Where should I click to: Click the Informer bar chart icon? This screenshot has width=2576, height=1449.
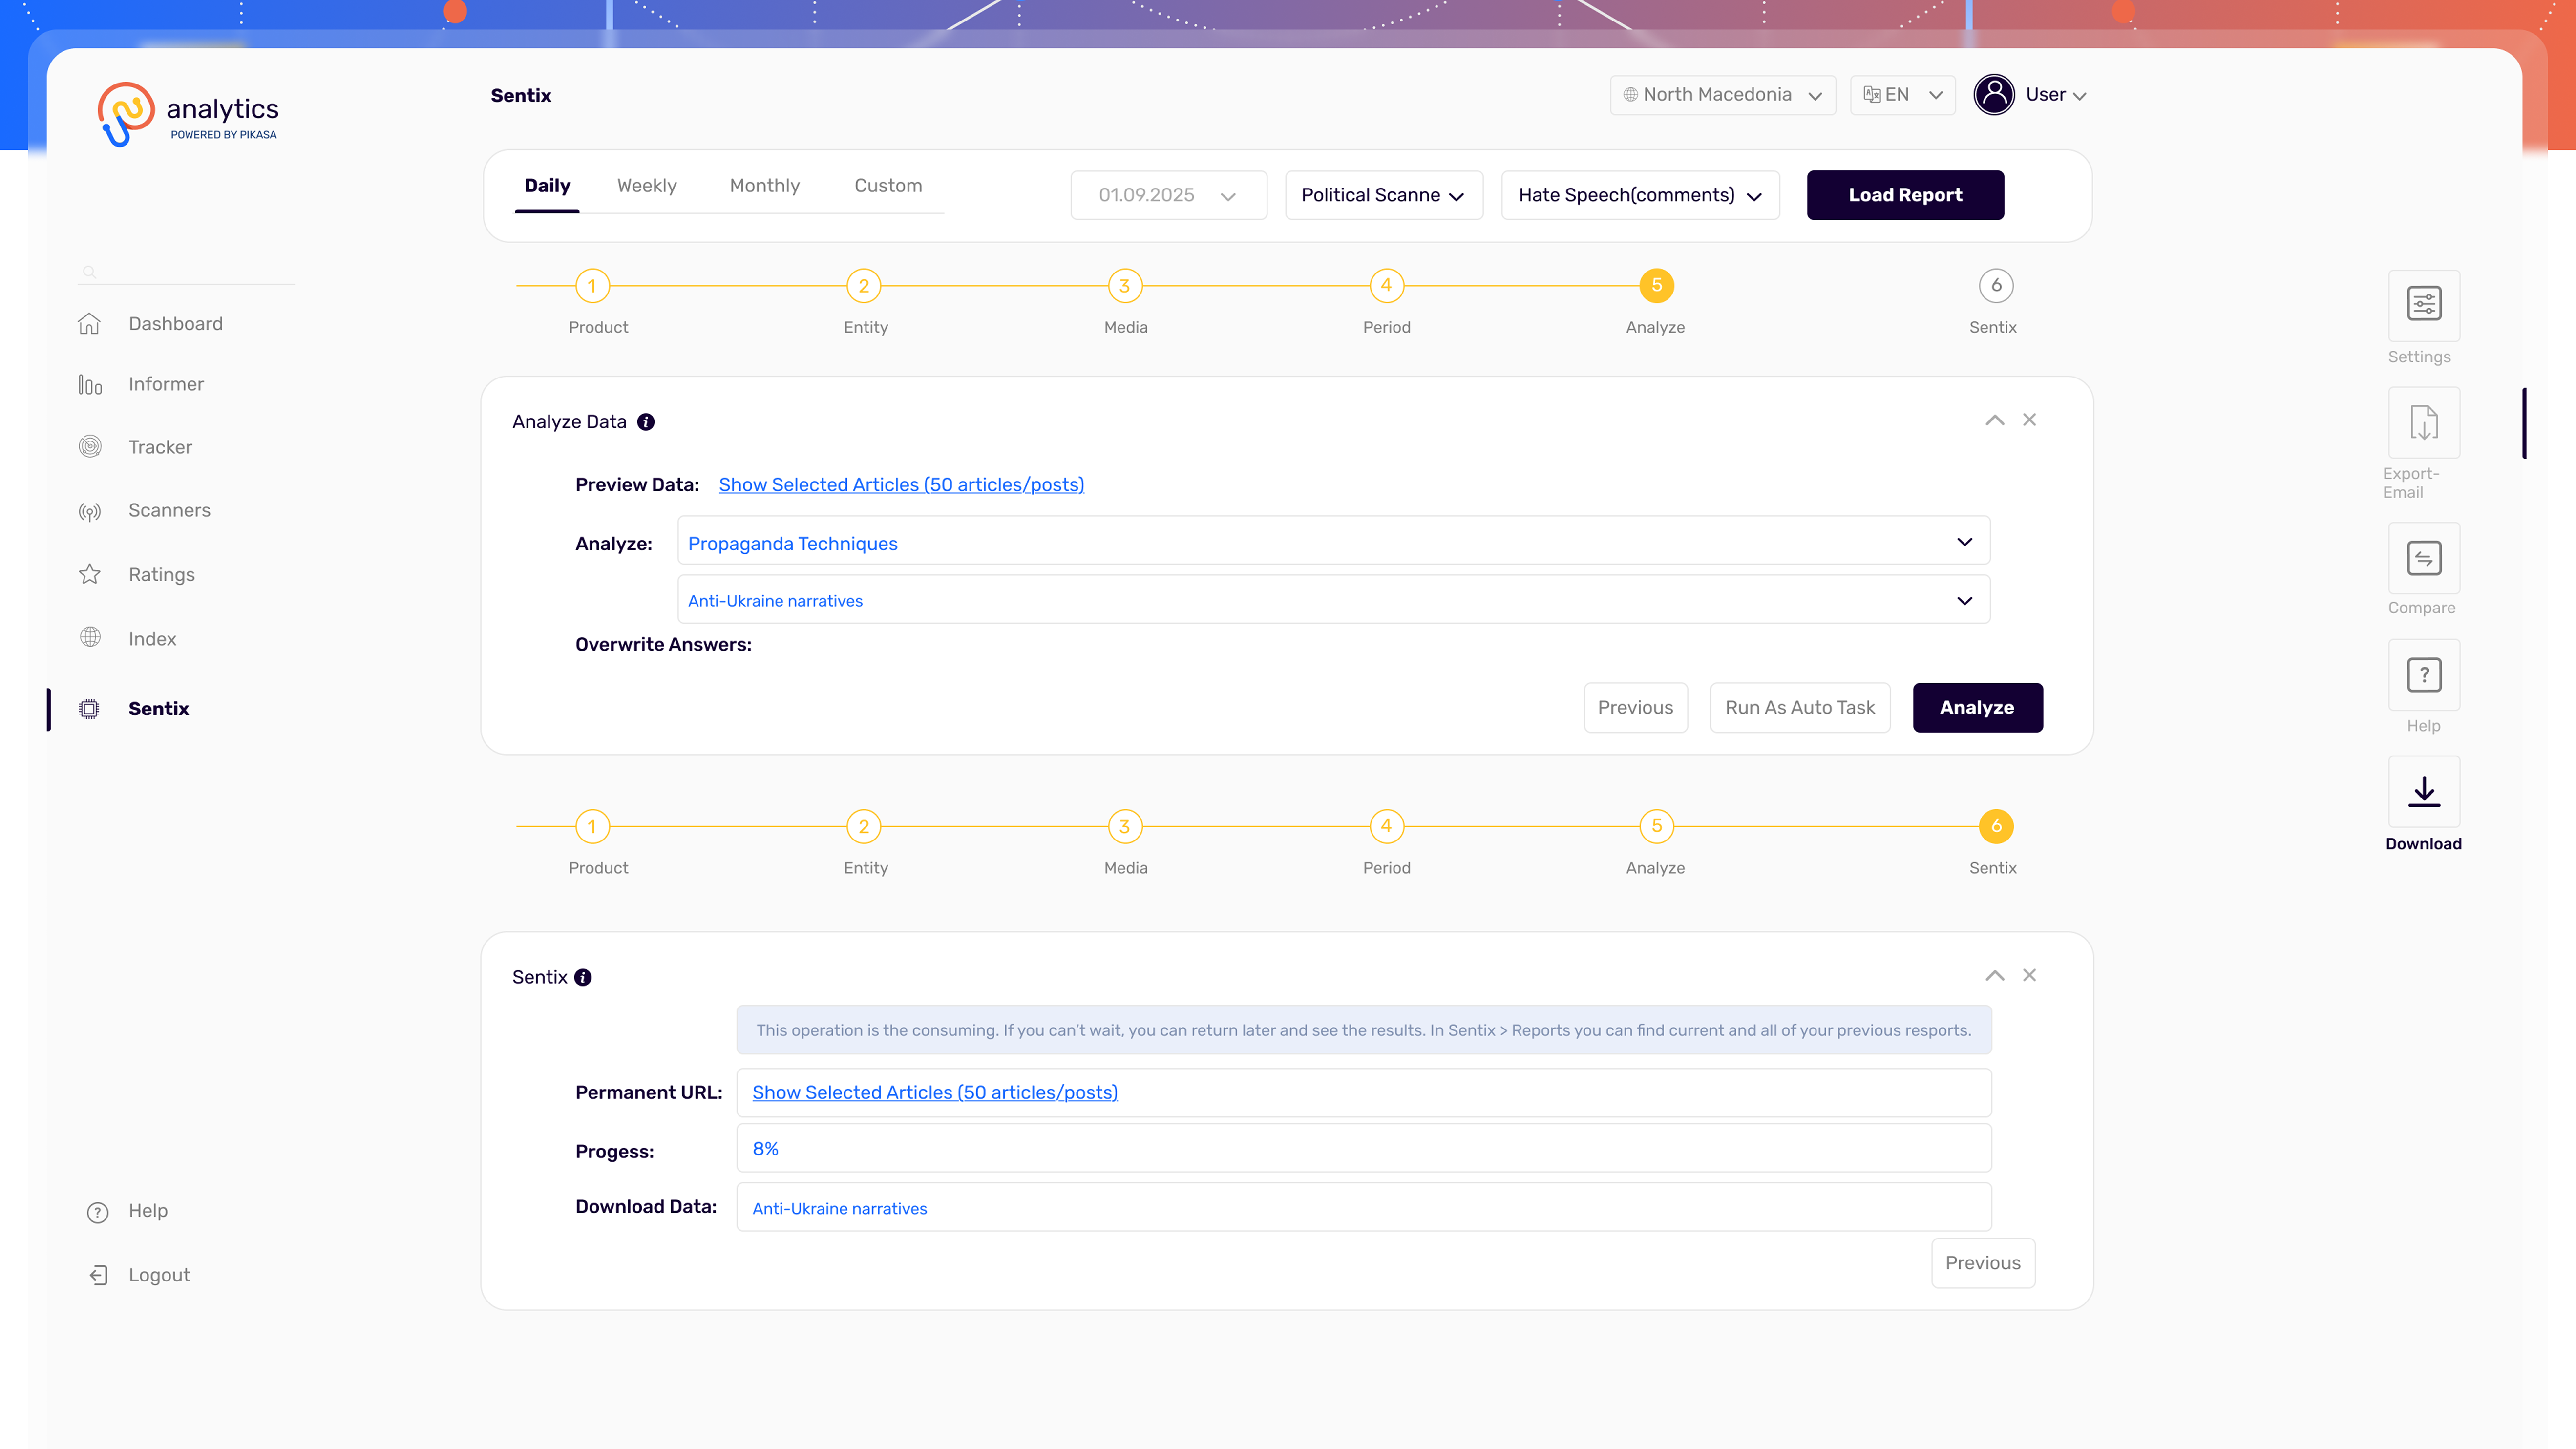coord(90,385)
